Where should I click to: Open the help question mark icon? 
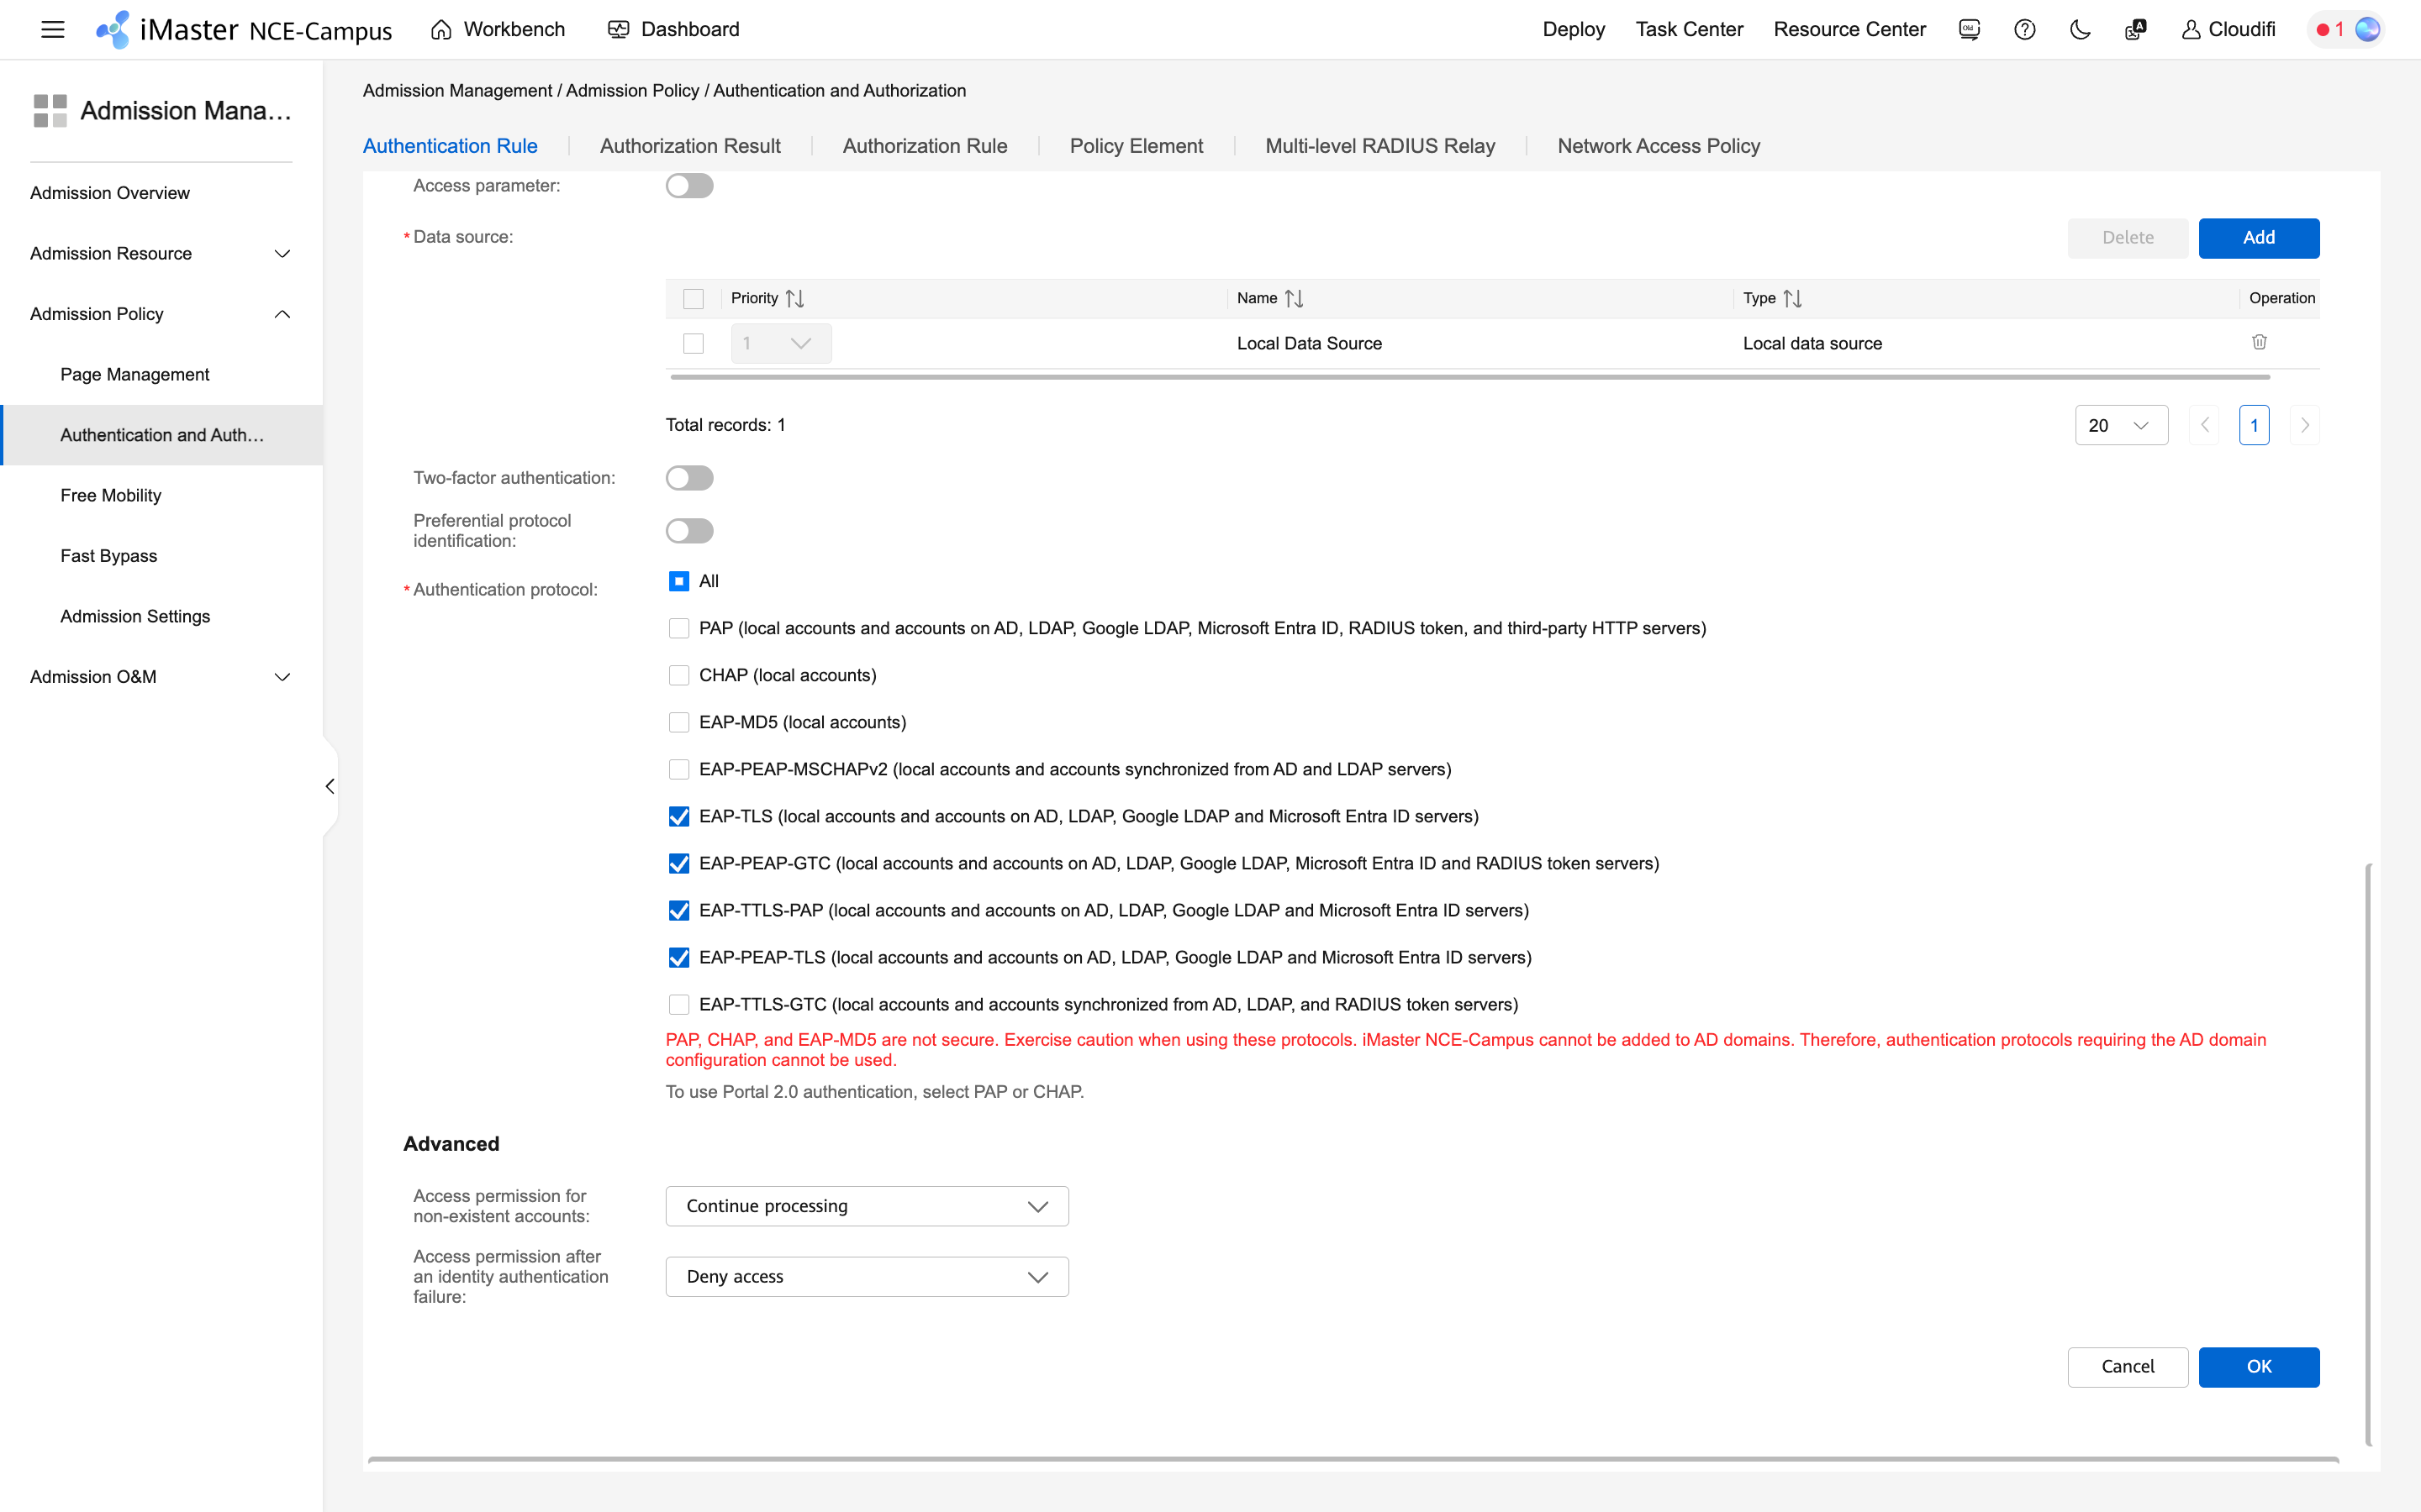(x=2025, y=29)
